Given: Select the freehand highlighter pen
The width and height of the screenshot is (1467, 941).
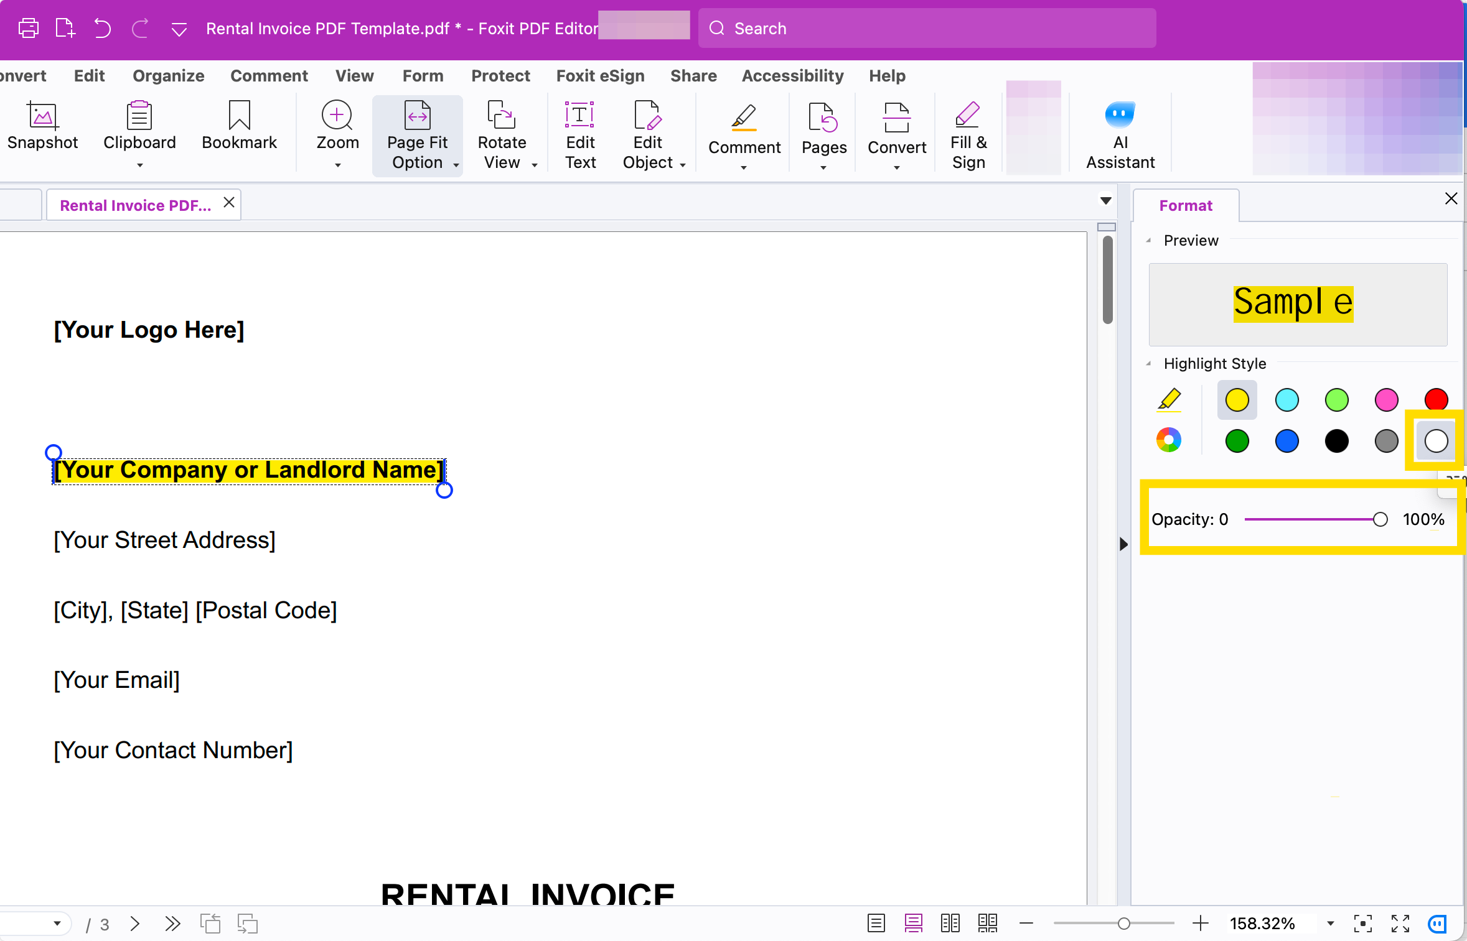Looking at the screenshot, I should point(1169,400).
